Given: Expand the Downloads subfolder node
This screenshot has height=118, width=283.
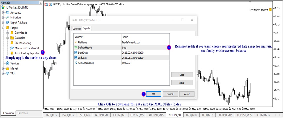Looking at the screenshot, I should [8, 33].
